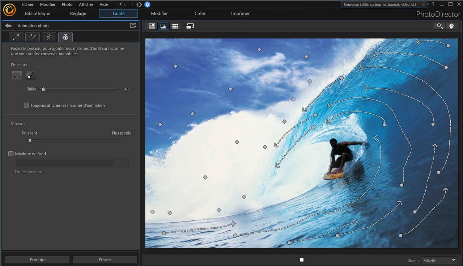Select the pushpin anchor point tool tab

(x=49, y=37)
